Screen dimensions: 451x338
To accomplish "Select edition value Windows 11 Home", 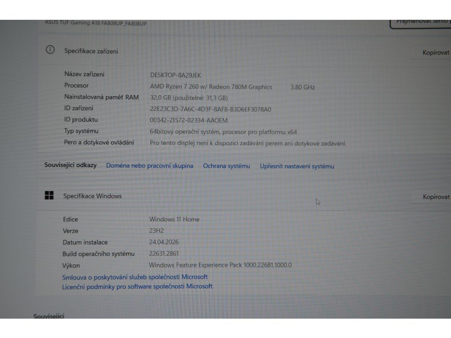I will (174, 219).
